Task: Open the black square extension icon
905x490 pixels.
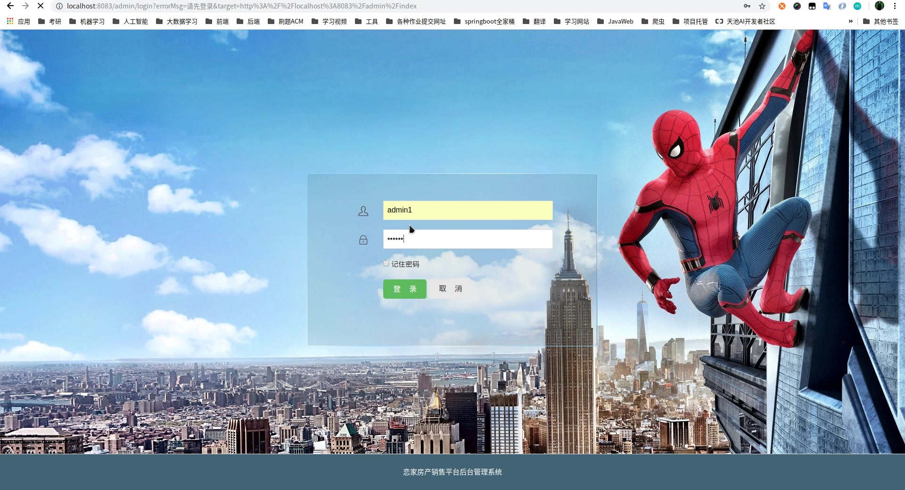Action: 812,6
